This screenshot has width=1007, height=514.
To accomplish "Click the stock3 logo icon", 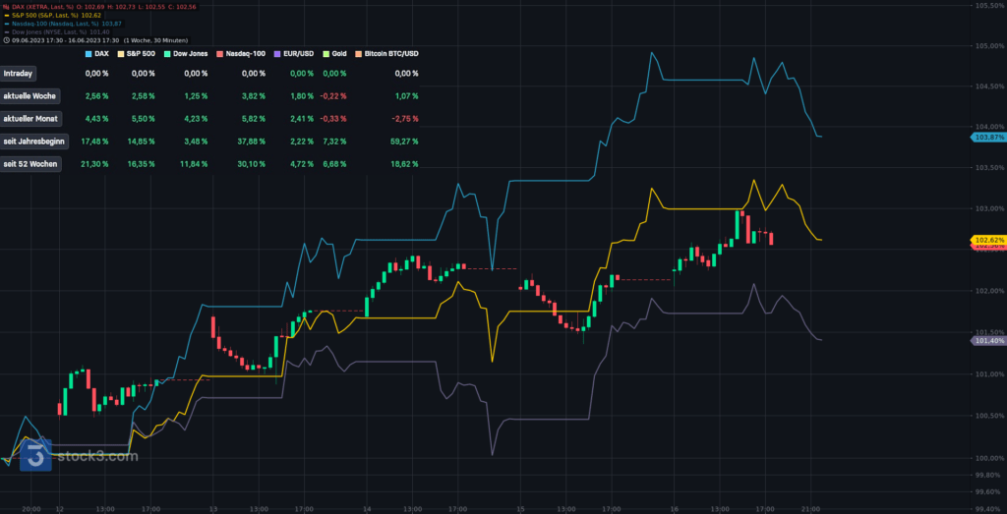I will (x=37, y=455).
